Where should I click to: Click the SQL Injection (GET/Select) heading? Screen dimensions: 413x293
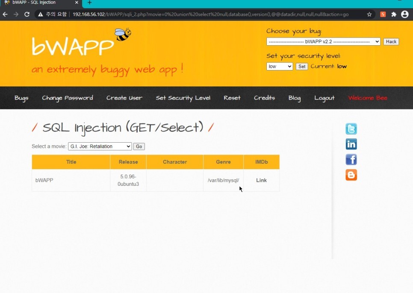pyautogui.click(x=123, y=128)
